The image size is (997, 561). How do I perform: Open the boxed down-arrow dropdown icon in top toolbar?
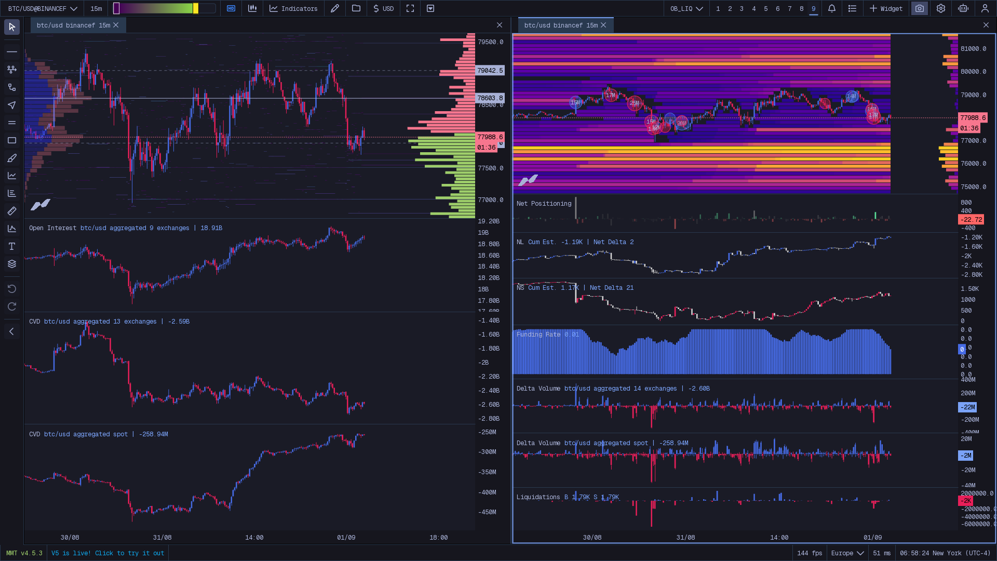(430, 8)
